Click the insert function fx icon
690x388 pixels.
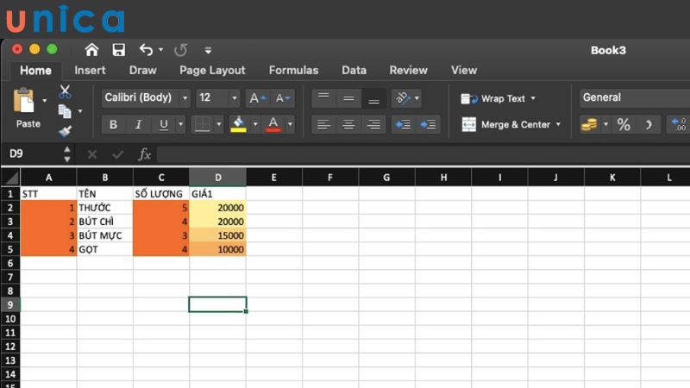coord(145,154)
